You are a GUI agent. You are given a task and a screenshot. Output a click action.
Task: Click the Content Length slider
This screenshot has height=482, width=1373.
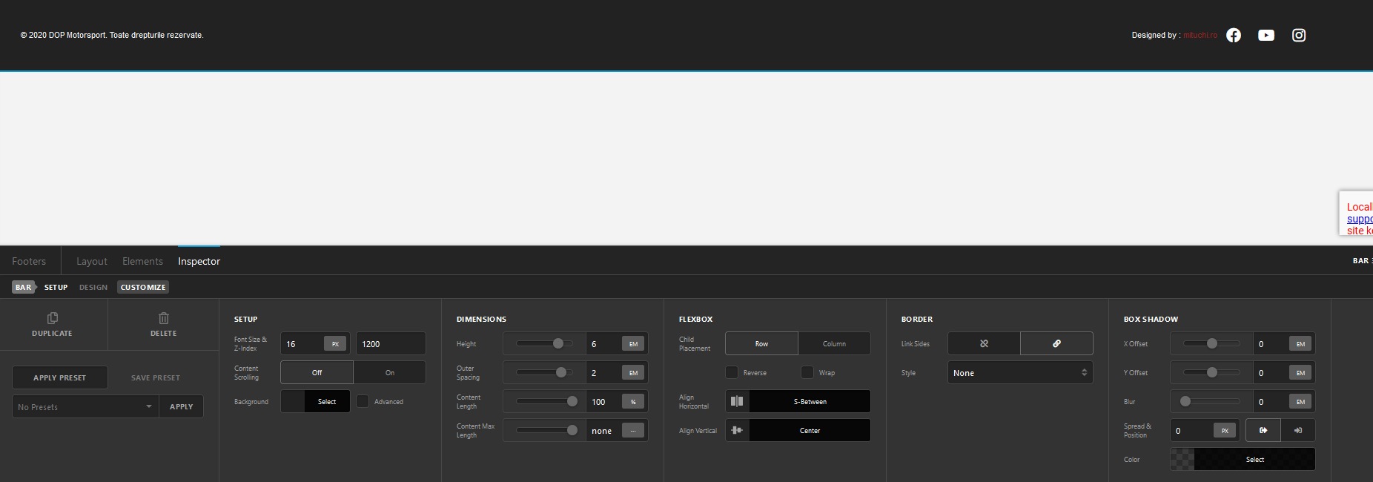(545, 401)
